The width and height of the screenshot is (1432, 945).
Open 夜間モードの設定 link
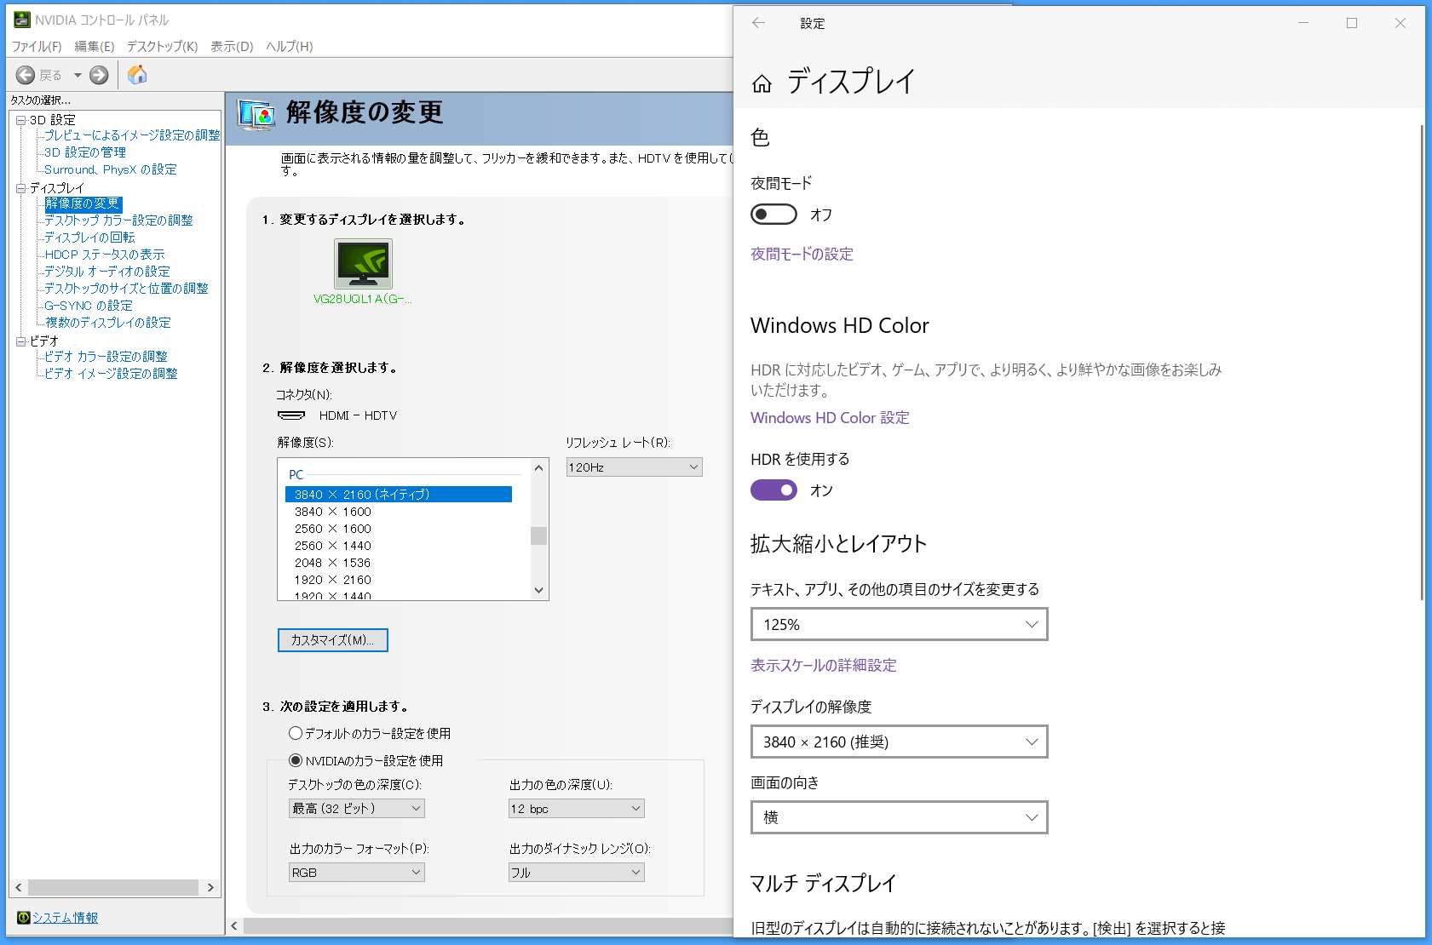click(x=802, y=254)
